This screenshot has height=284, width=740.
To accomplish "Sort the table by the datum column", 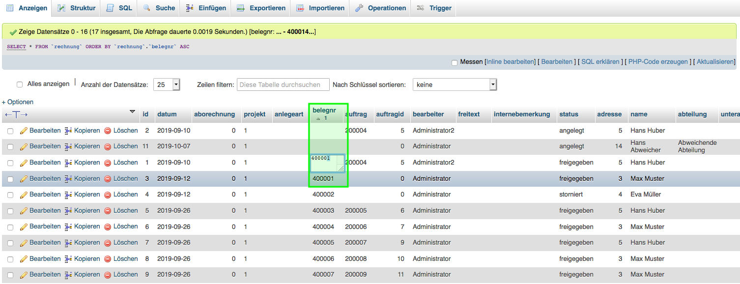I will [167, 114].
